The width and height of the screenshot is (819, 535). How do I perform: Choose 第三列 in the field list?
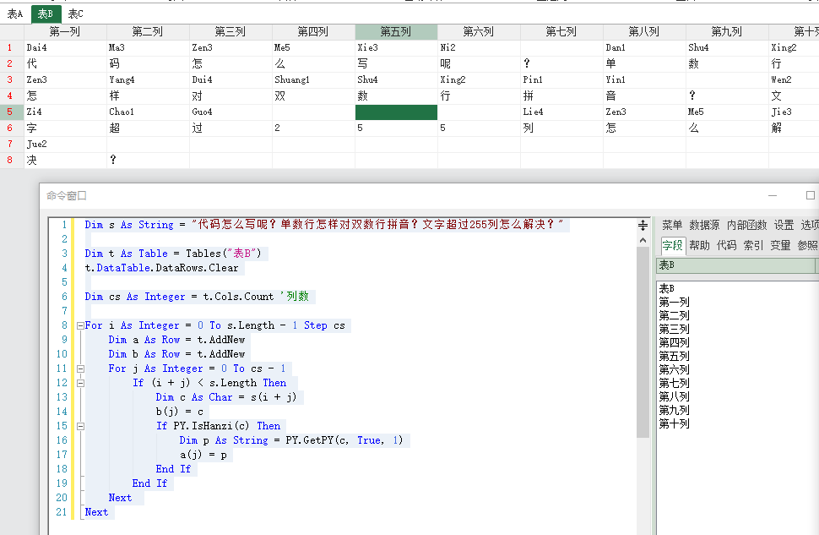coord(675,329)
